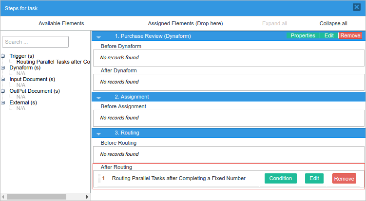The image size is (366, 201).
Task: Toggle the External (s) tree node
Action: click(3, 103)
